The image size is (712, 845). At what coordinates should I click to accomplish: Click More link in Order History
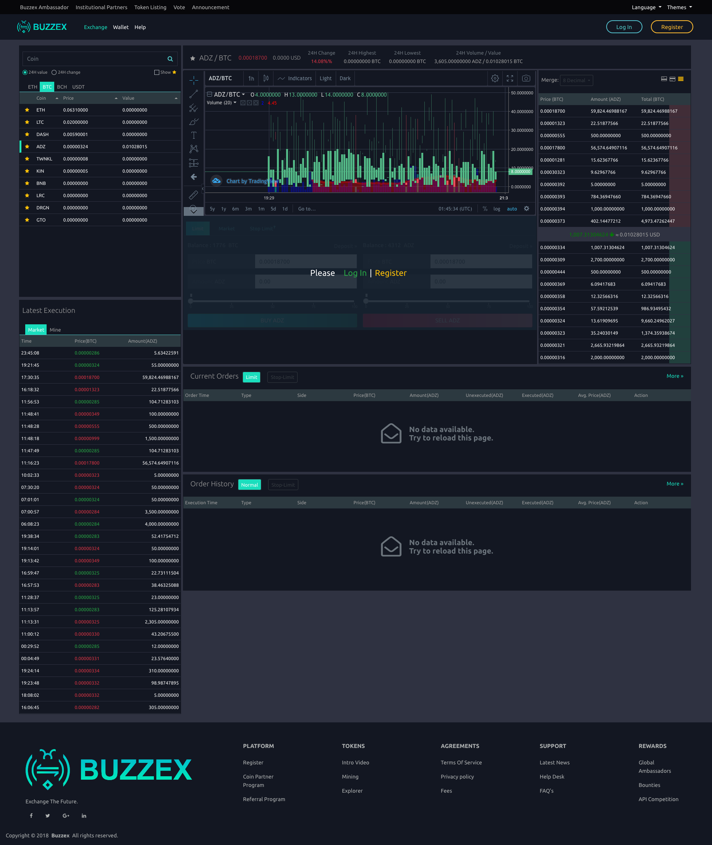pyautogui.click(x=675, y=484)
